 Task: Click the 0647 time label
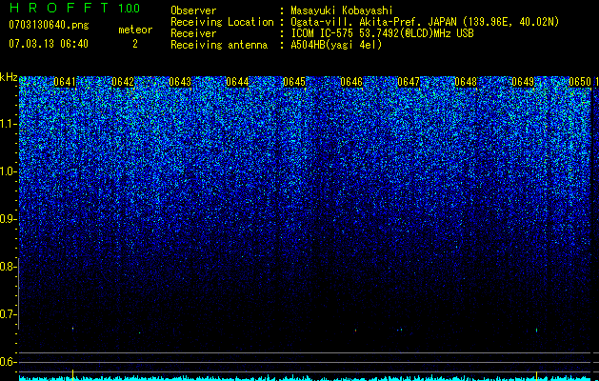pyautogui.click(x=409, y=82)
